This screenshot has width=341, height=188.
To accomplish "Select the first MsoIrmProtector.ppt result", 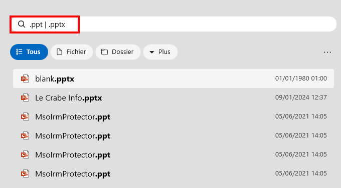I will 174,116.
